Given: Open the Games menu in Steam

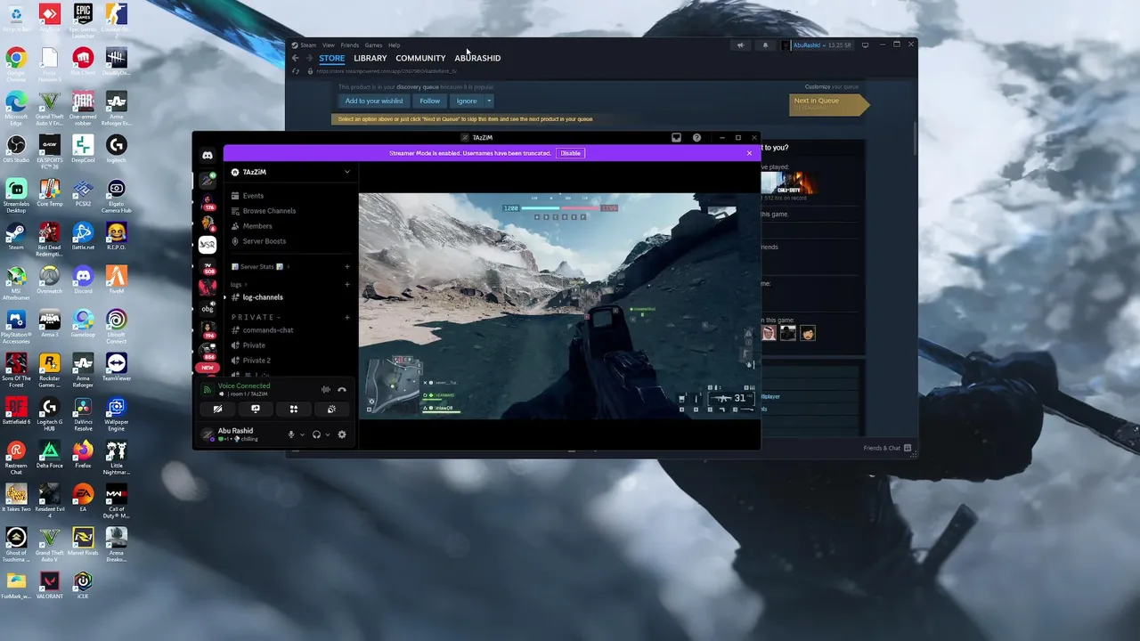Looking at the screenshot, I should (x=373, y=45).
